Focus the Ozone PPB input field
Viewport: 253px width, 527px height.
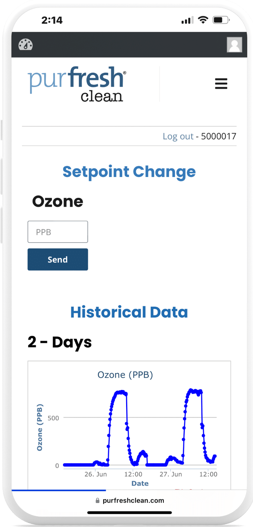point(58,232)
